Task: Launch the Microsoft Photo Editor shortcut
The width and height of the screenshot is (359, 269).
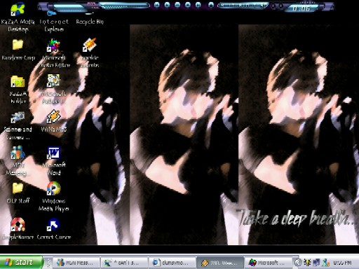Action: (x=54, y=53)
